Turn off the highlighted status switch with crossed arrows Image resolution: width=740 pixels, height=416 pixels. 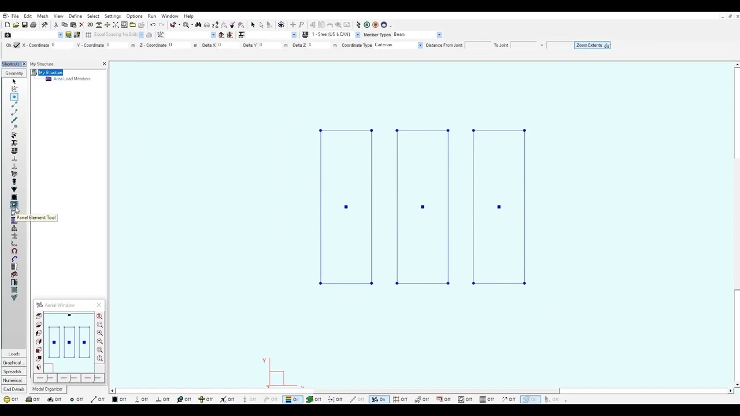378,399
